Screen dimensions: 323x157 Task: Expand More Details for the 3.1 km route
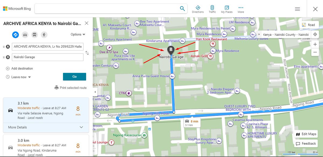coord(46,127)
